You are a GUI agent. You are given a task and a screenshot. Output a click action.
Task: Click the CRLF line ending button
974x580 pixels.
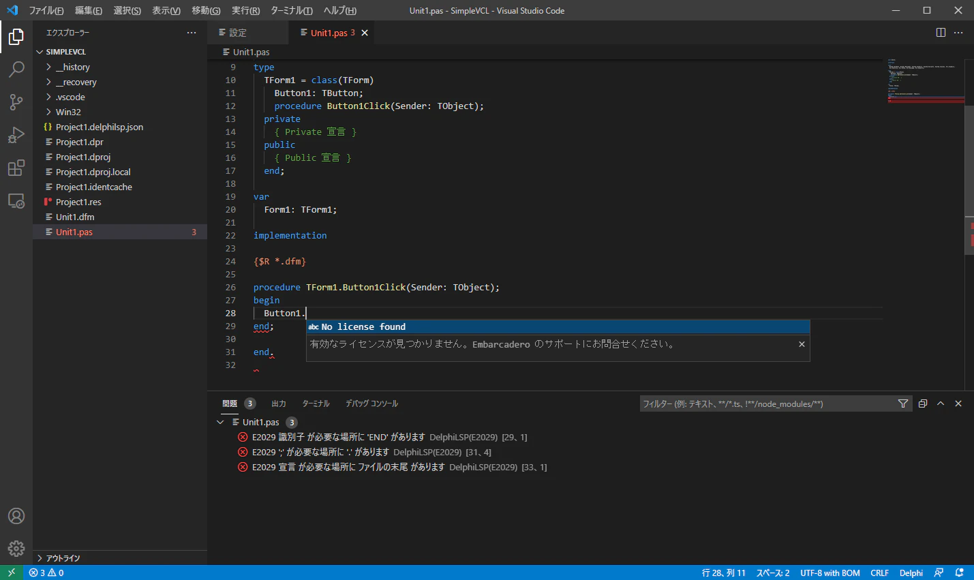click(x=879, y=573)
